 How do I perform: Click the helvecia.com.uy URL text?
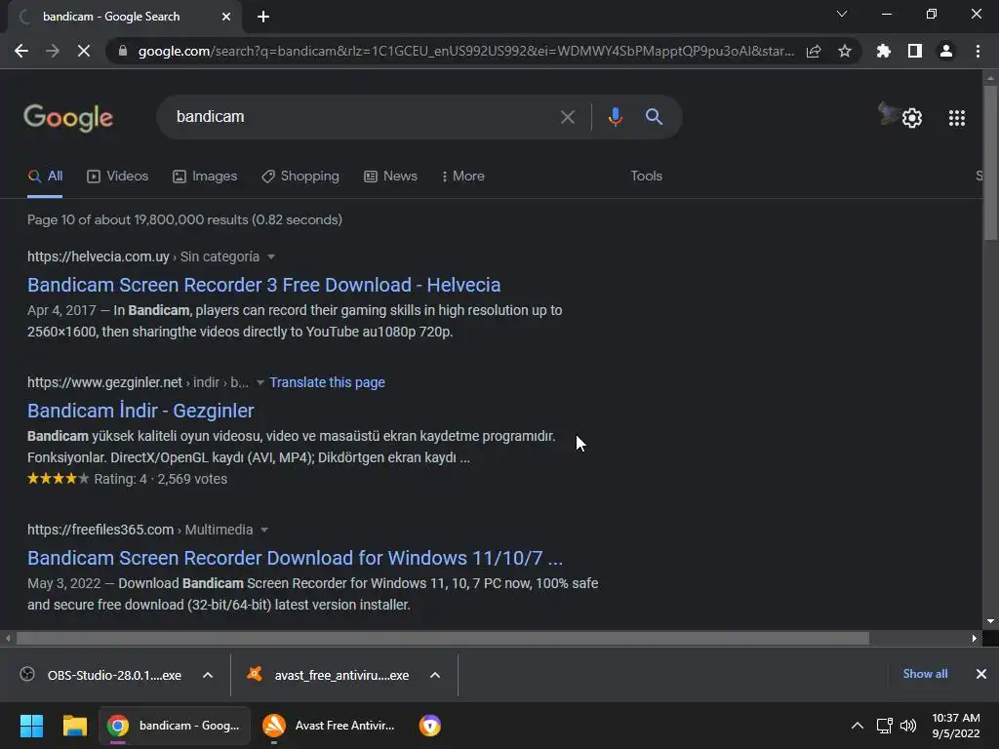pyautogui.click(x=99, y=256)
